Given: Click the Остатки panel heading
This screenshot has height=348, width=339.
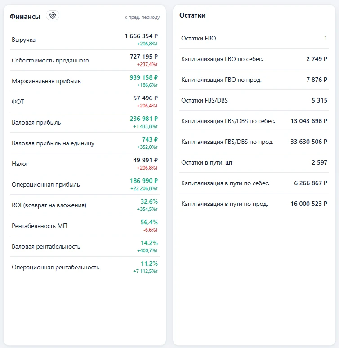Looking at the screenshot, I should click(192, 15).
